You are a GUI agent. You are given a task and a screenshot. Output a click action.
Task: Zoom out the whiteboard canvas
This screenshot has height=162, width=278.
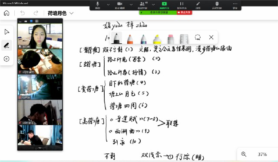(x=244, y=154)
